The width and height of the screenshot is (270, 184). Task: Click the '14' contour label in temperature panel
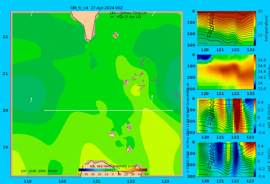(x=208, y=36)
